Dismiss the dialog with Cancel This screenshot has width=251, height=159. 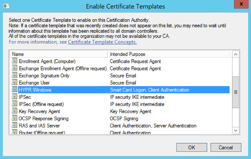click(226, 147)
